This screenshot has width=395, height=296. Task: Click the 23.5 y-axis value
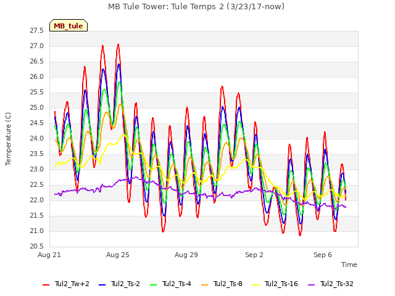pyautogui.click(x=37, y=154)
